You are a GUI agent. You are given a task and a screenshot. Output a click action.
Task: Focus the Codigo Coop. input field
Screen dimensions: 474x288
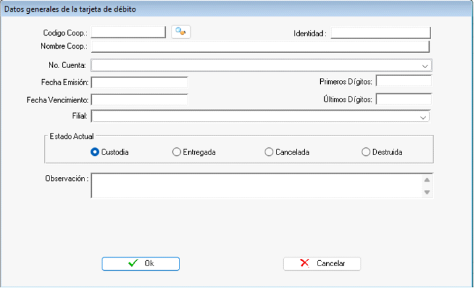point(128,32)
